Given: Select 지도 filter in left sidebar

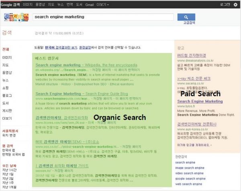Looking at the screenshot, I should (x=5, y=65).
